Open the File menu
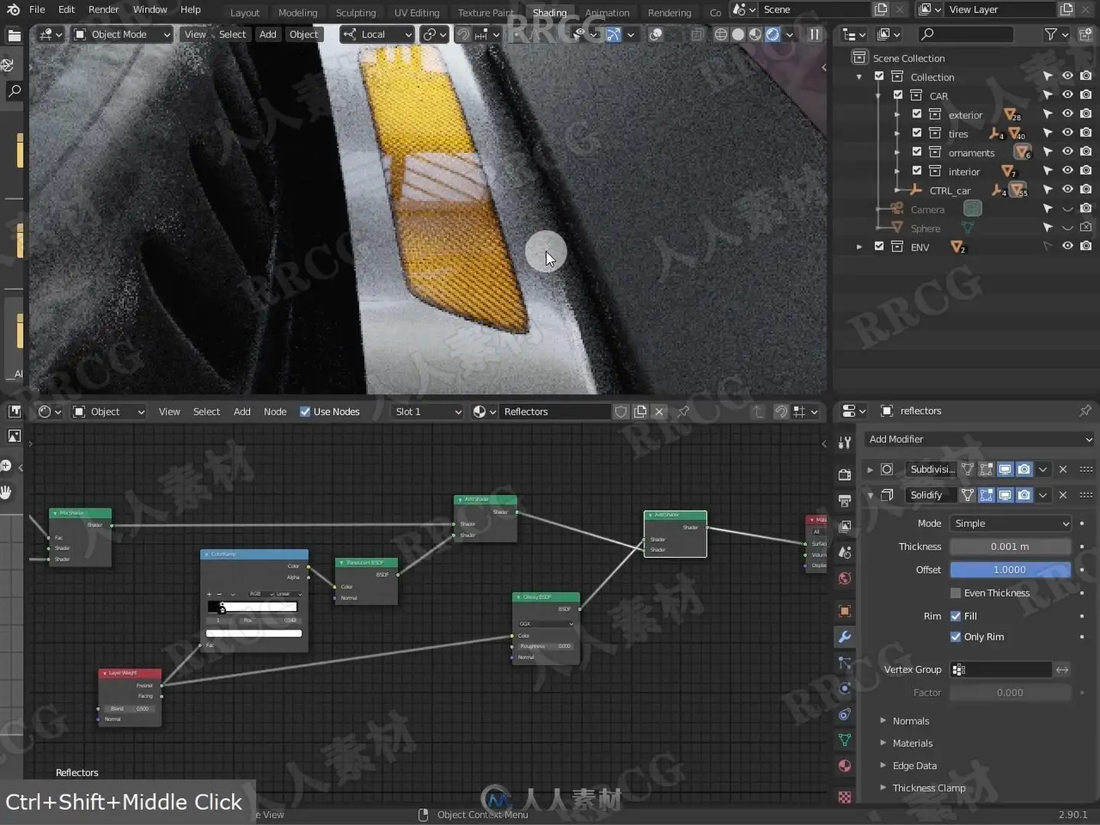The height and width of the screenshot is (825, 1100). click(37, 10)
